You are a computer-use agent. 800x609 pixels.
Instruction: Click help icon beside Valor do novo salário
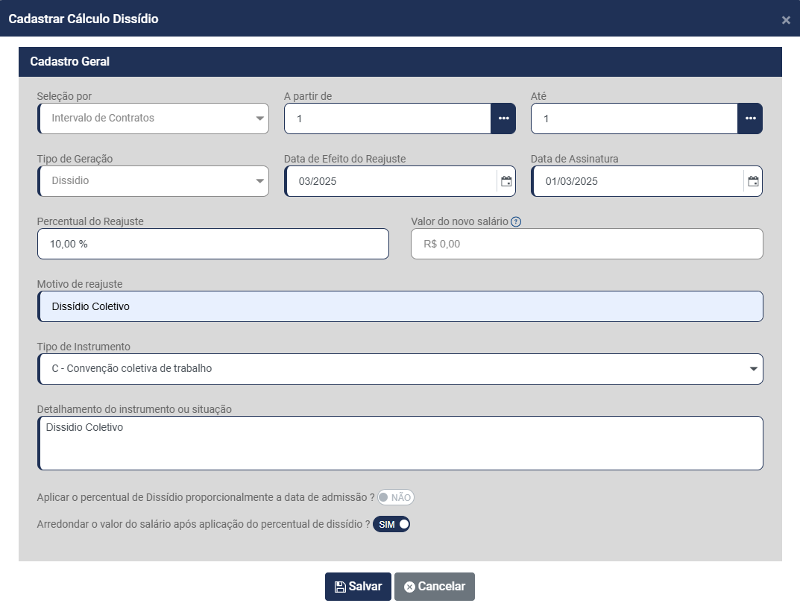pyautogui.click(x=516, y=221)
